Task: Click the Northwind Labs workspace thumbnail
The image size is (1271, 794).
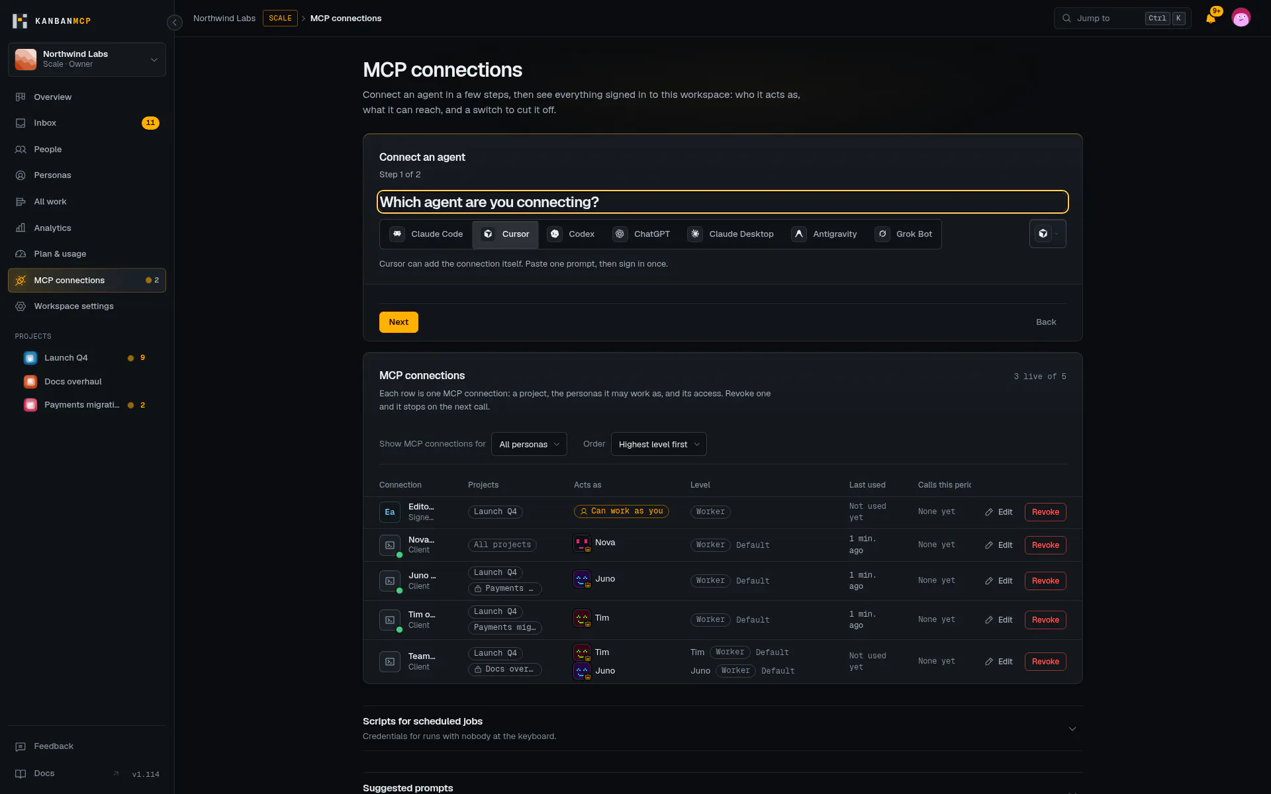Action: [26, 60]
